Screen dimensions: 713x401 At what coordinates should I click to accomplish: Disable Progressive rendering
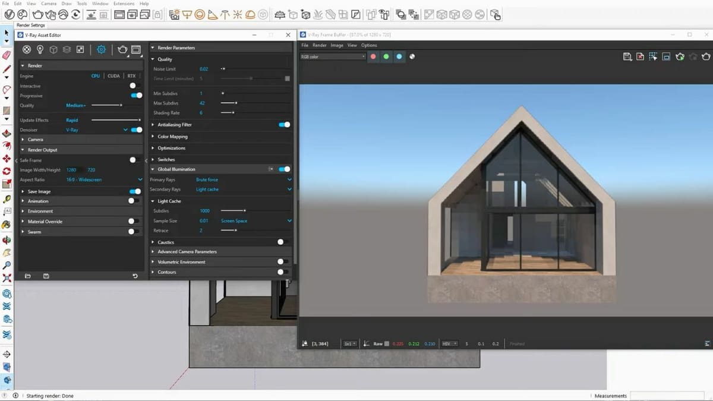coord(135,96)
